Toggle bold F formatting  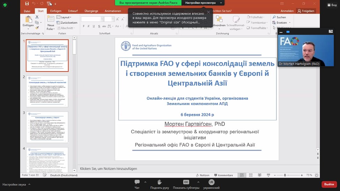[x=84, y=26]
